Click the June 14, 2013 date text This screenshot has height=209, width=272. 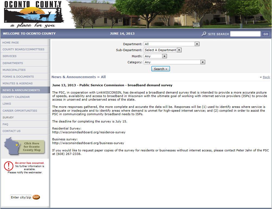coord(122,34)
